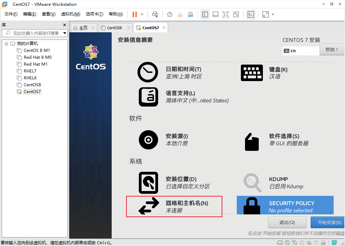Click the 开始安装(B) button
The width and height of the screenshot is (345, 246).
[x=328, y=222]
